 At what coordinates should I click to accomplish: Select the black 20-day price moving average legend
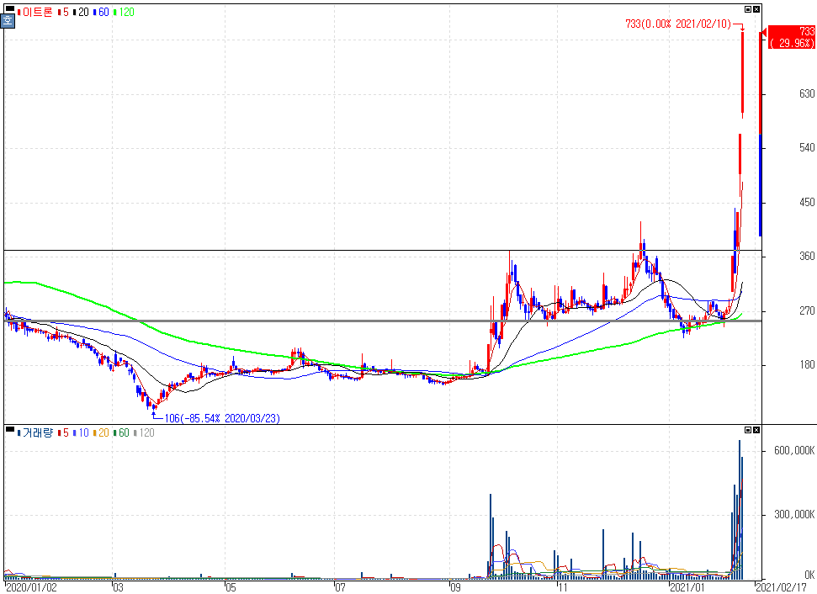click(x=81, y=12)
